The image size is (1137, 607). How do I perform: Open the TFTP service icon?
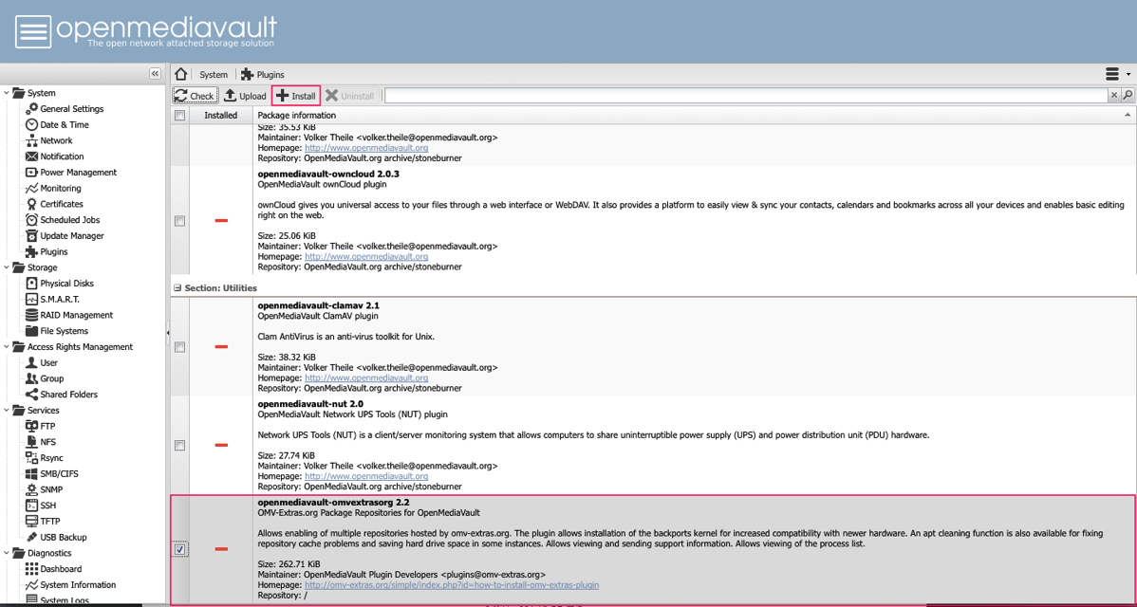pyautogui.click(x=31, y=521)
